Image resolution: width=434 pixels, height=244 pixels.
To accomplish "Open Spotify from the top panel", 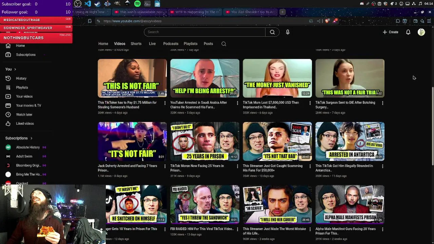I will 137,4.
